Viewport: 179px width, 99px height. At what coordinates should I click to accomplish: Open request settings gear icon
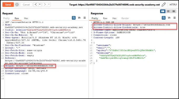[x=17, y=4]
